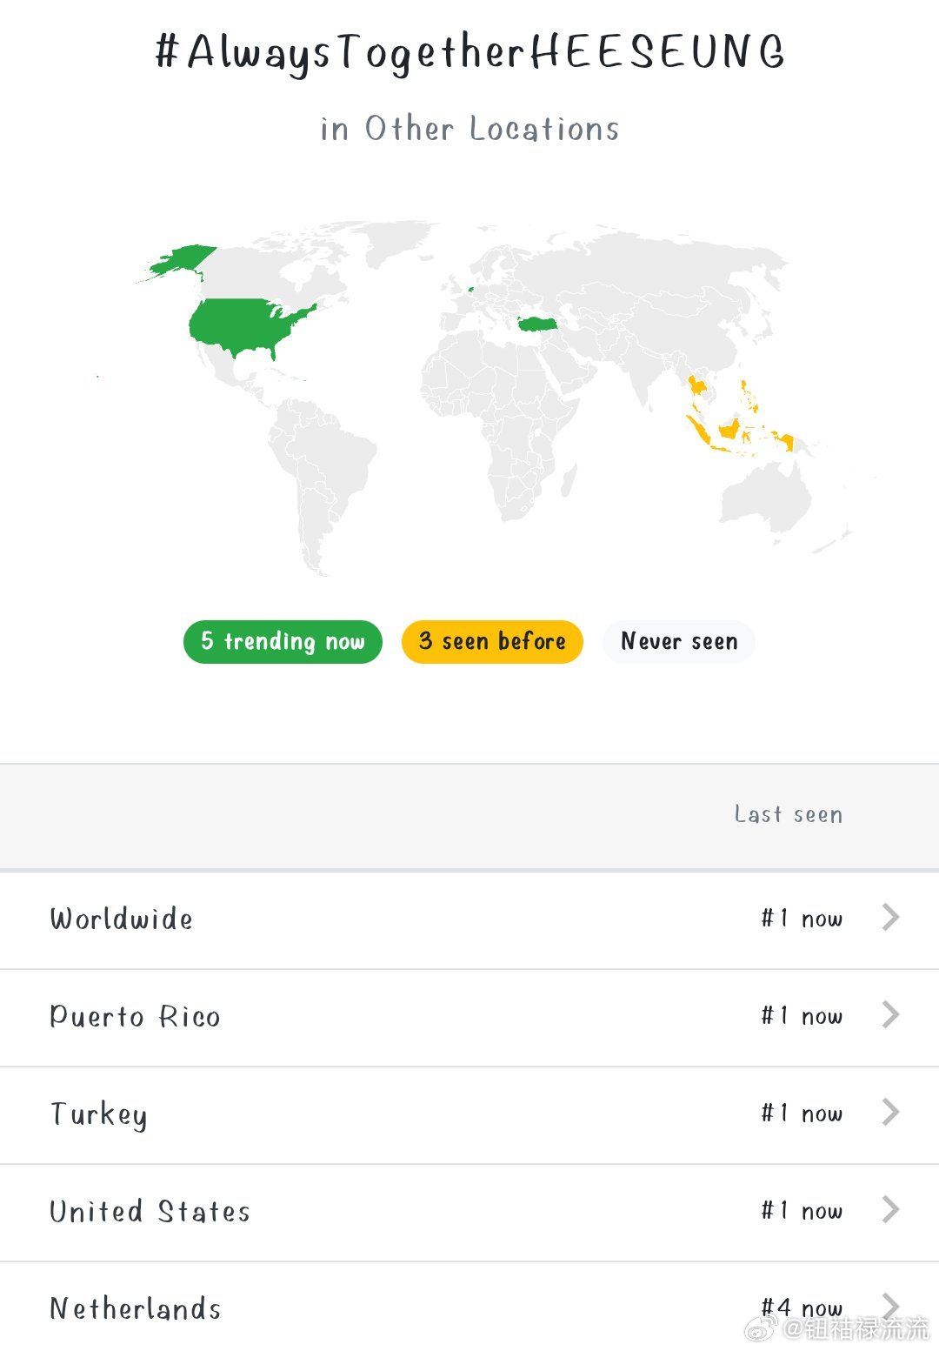
Task: Toggle the '3 seen before' filter
Action: click(492, 642)
